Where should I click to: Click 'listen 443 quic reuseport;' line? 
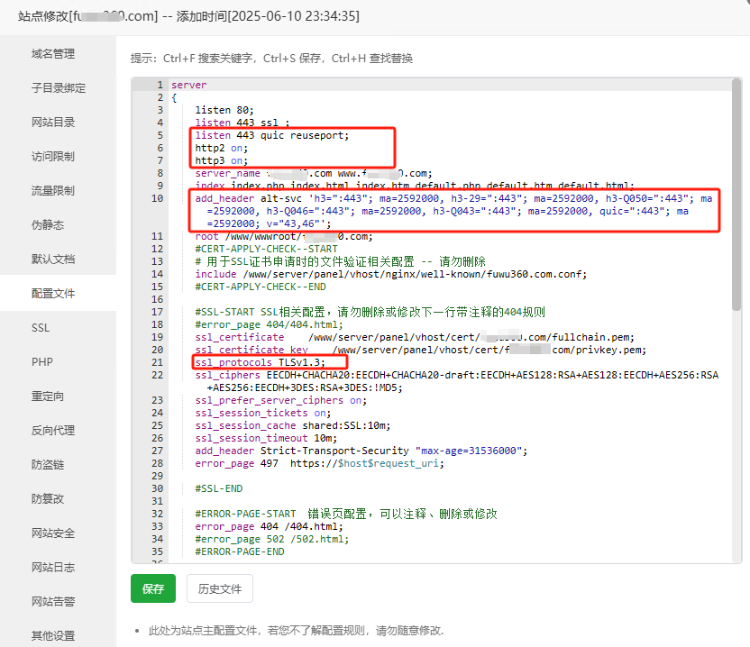click(272, 135)
